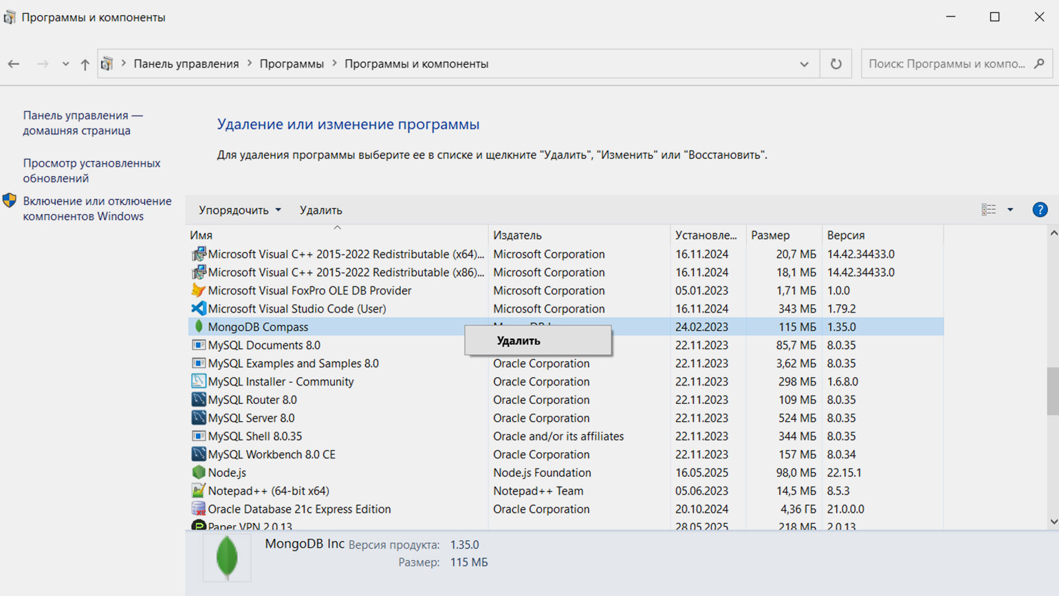
Task: Choose Удалить in the context menu
Action: click(538, 341)
